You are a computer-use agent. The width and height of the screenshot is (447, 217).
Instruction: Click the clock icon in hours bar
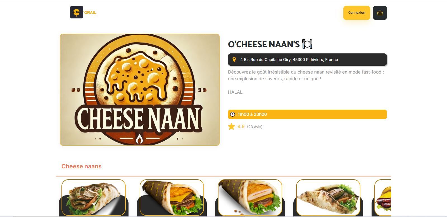(x=232, y=114)
